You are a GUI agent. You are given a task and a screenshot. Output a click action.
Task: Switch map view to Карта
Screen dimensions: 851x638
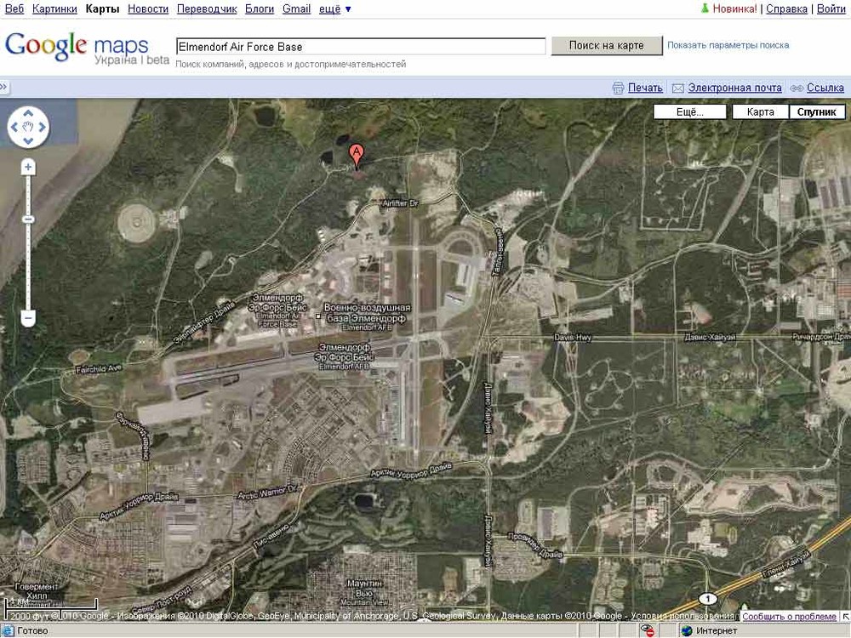pos(760,111)
